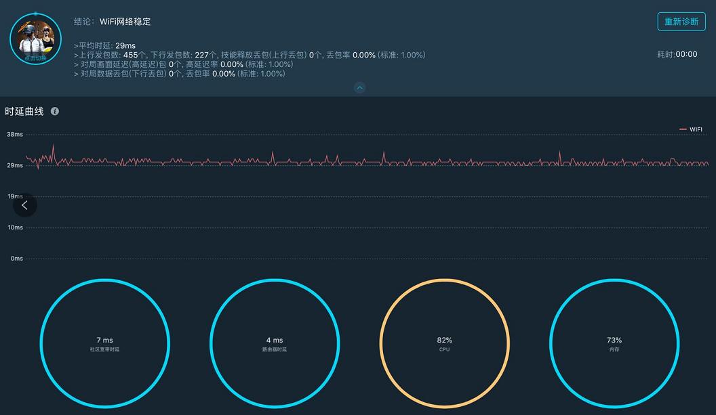
Task: Click the 路由器时延 4ms circle gauge
Action: (275, 343)
